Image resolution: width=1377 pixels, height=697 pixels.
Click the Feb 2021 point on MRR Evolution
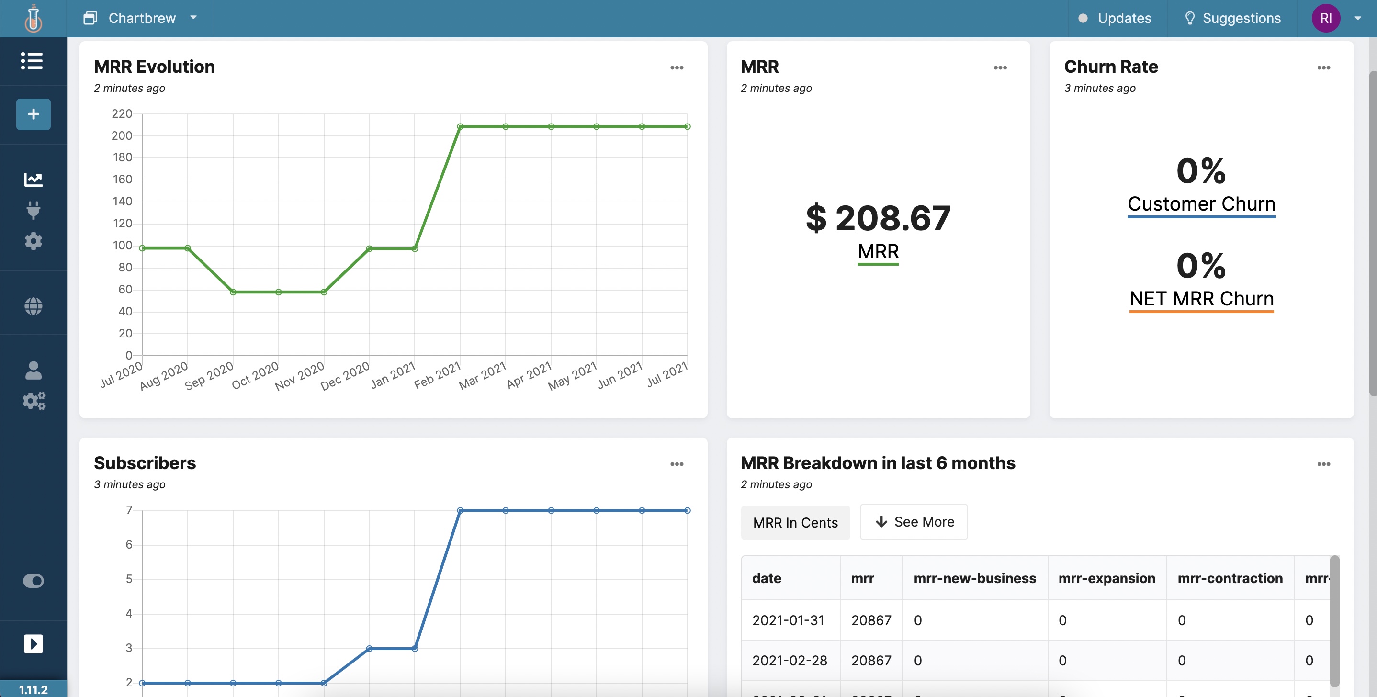pyautogui.click(x=460, y=127)
